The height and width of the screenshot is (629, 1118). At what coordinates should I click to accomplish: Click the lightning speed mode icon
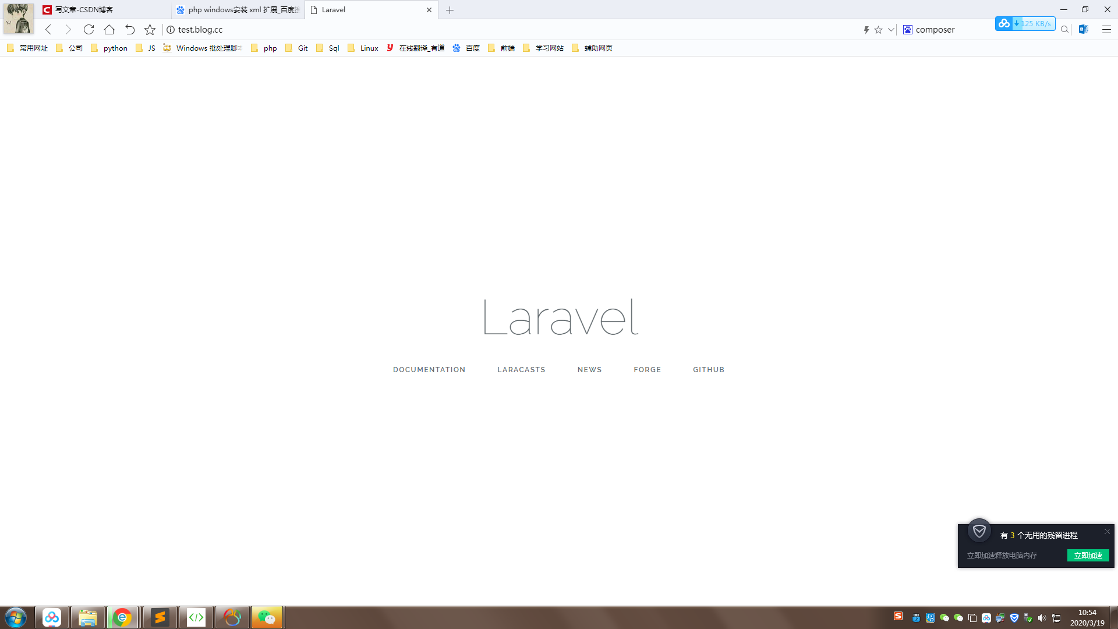(866, 30)
